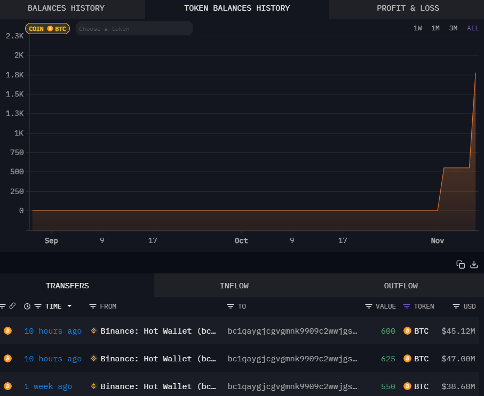The height and width of the screenshot is (396, 484).
Task: Switch to the Inflow tab
Action: pyautogui.click(x=234, y=286)
